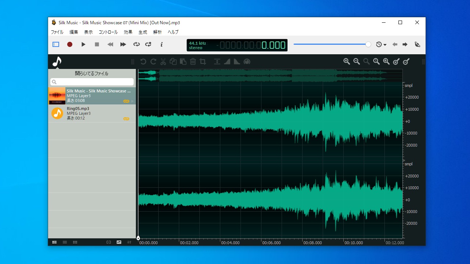Viewport: 470px width, 264px height.
Task: Open the ファイル menu
Action: [x=57, y=32]
